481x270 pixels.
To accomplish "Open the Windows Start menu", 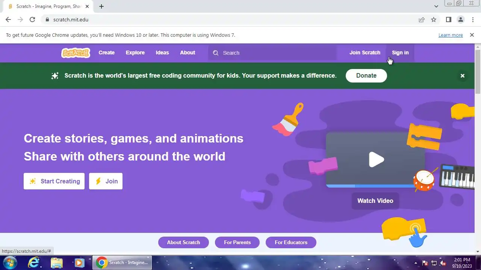I will coord(10,262).
